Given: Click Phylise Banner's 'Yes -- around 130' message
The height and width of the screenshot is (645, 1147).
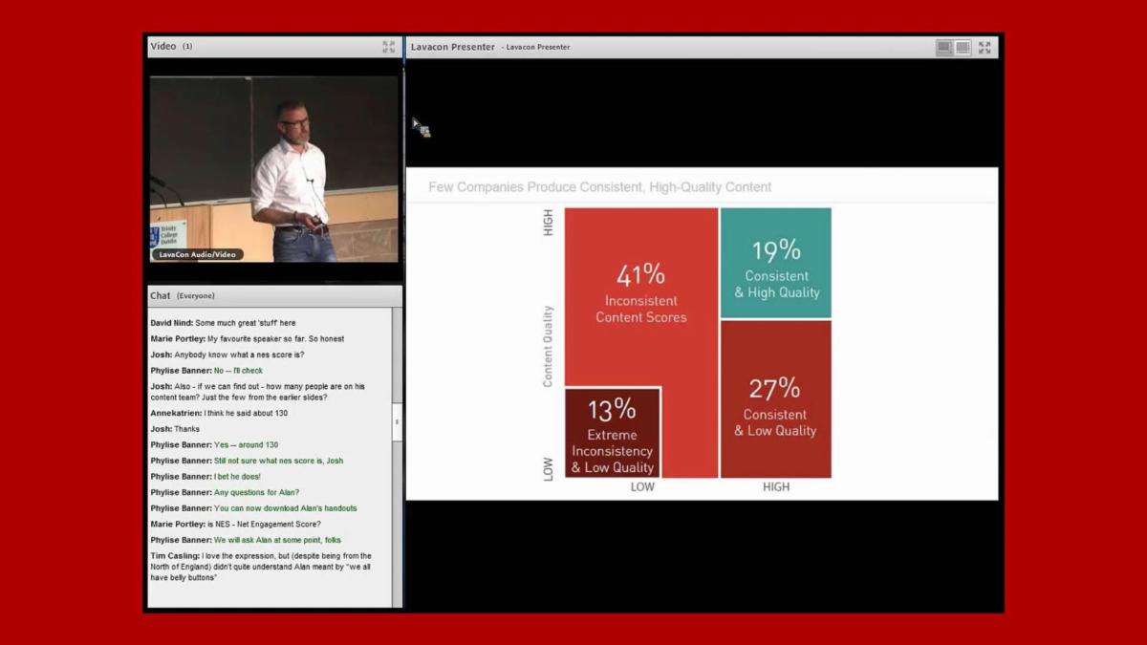Looking at the screenshot, I should 214,445.
